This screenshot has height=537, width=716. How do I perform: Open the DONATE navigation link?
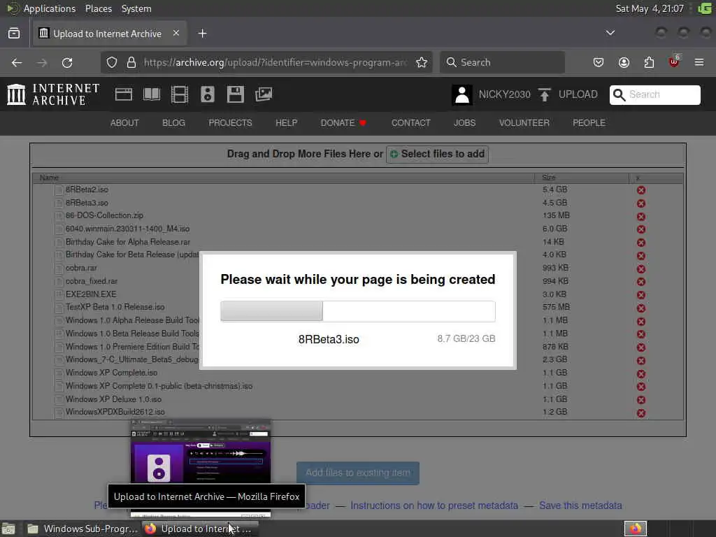343,123
